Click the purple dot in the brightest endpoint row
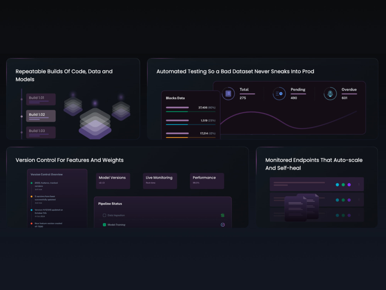 [349, 185]
